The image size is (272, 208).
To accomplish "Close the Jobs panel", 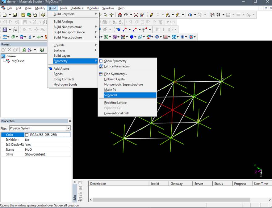I will coord(75,182).
